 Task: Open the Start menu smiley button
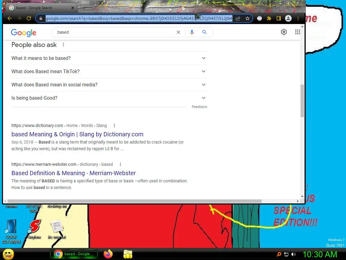pos(8,254)
